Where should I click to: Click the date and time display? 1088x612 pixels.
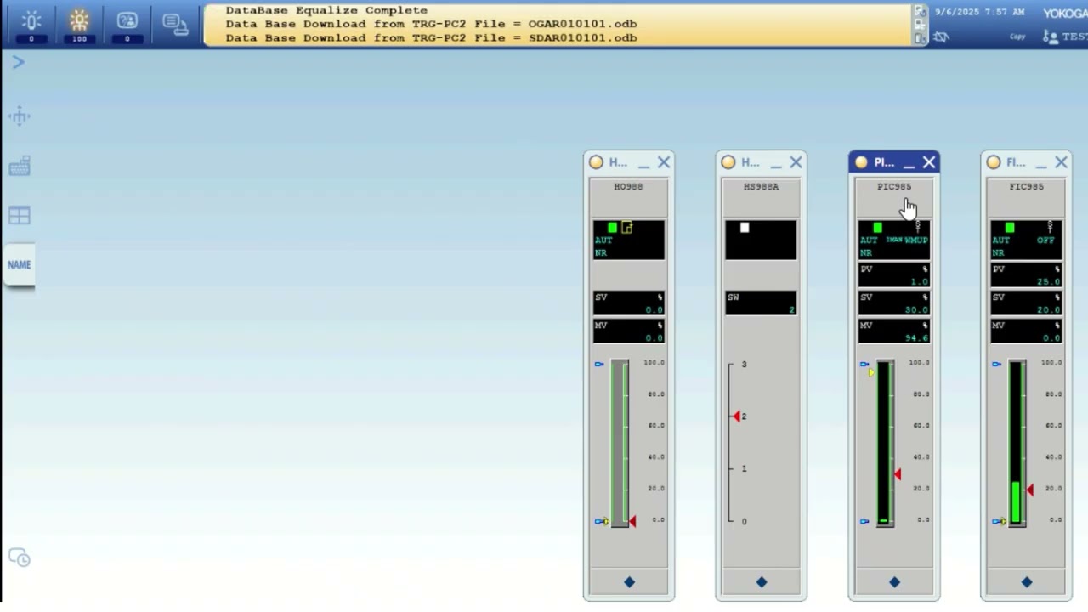(x=979, y=13)
